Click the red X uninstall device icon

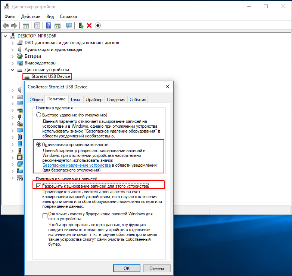89,25
